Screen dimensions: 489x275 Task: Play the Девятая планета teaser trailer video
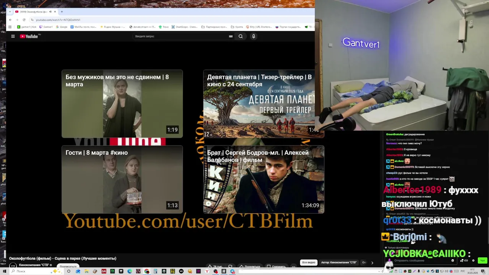pos(264,104)
